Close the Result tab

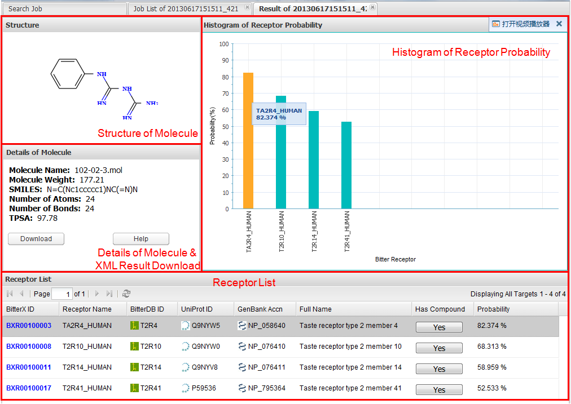click(372, 7)
